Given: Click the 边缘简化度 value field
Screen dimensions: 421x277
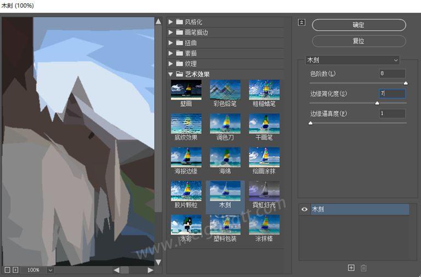Looking at the screenshot, I should pos(392,93).
